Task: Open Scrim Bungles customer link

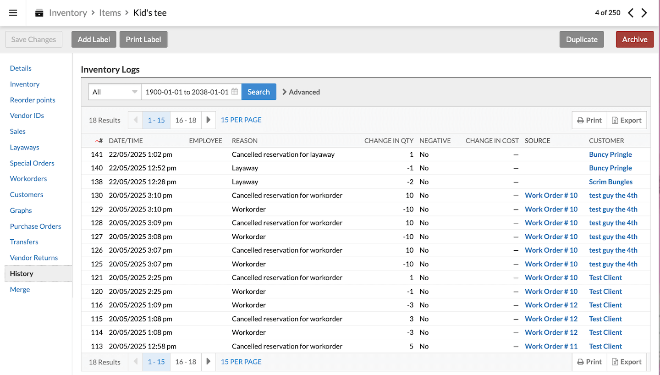Action: point(610,182)
